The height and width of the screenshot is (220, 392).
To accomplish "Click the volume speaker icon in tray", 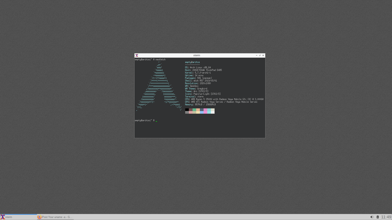I will (x=372, y=217).
